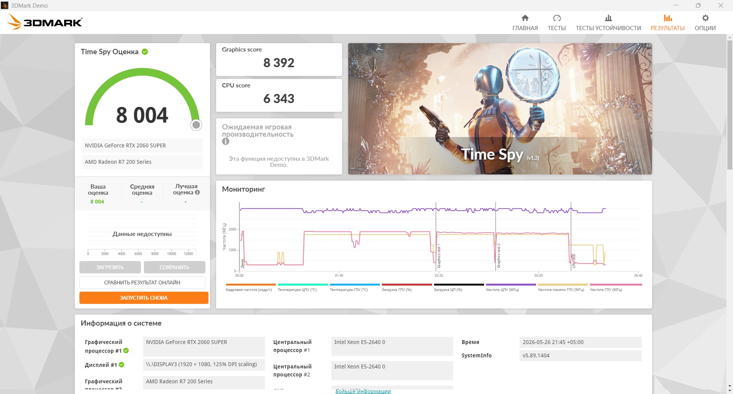733x394 pixels.
Task: Click the gray gauge end knob
Action: (x=196, y=125)
